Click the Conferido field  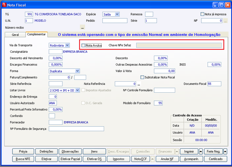click(x=52, y=116)
